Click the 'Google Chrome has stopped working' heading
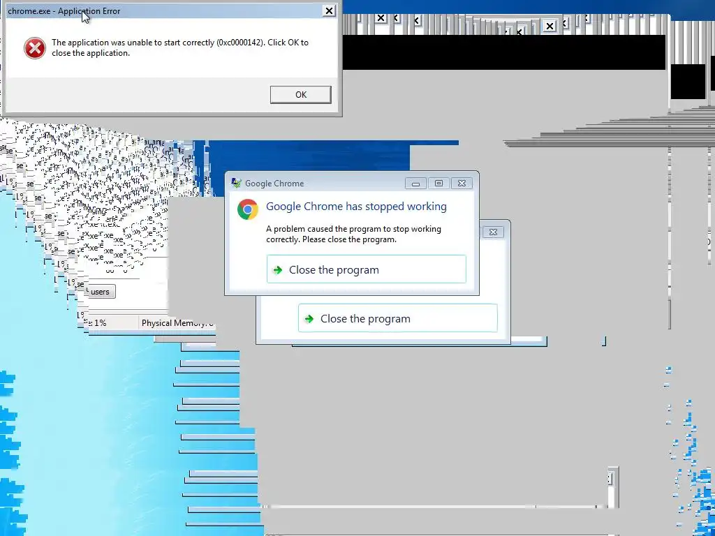The width and height of the screenshot is (715, 536). [356, 207]
